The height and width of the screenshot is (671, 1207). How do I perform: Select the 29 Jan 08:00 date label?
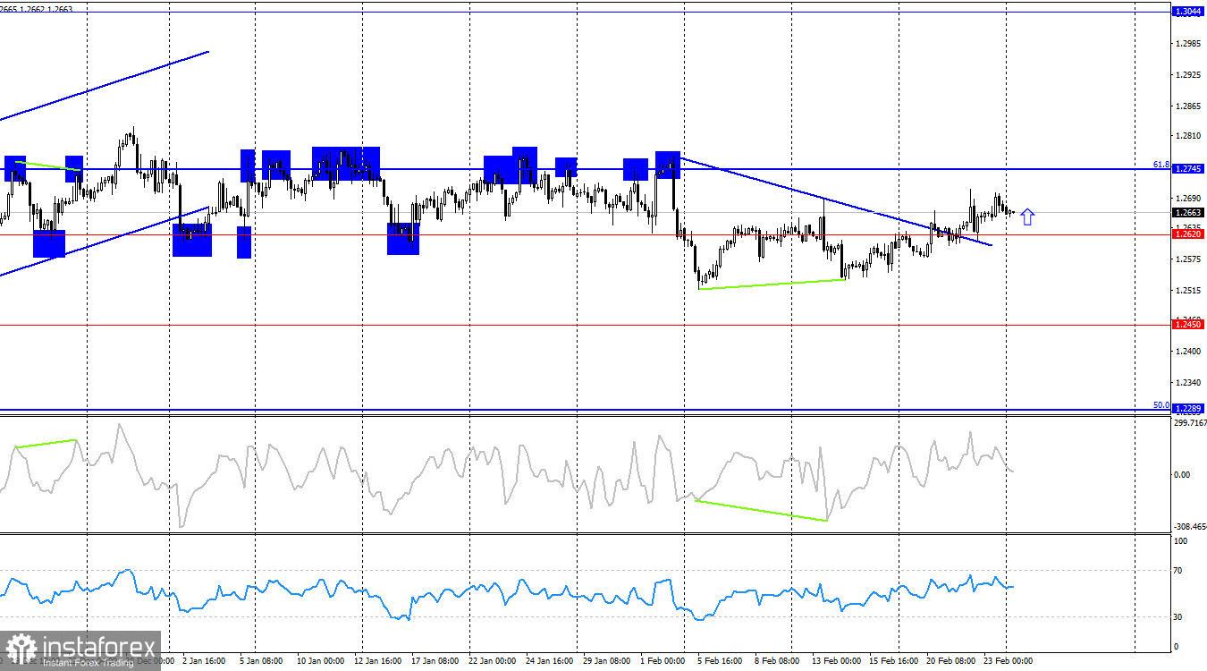pyautogui.click(x=606, y=662)
